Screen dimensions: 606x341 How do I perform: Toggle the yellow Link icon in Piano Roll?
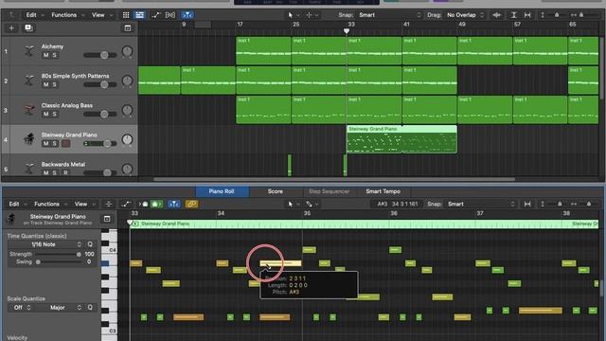coord(191,204)
